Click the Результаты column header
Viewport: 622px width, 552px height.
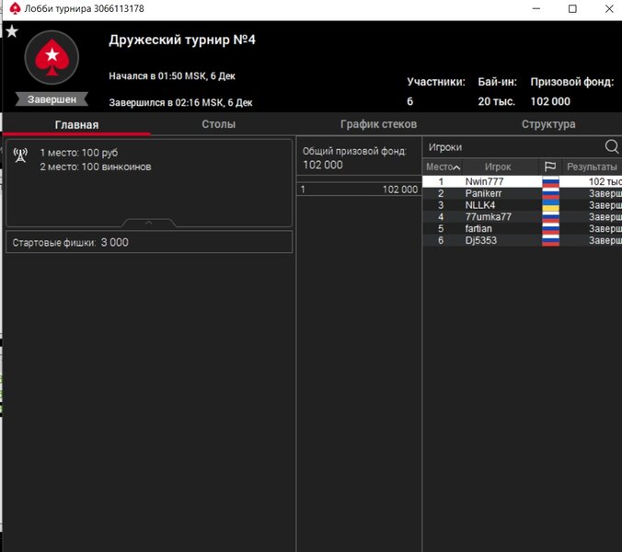(592, 167)
